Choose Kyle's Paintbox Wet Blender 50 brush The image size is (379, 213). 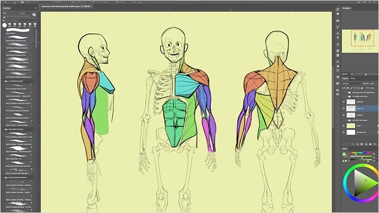[18, 150]
